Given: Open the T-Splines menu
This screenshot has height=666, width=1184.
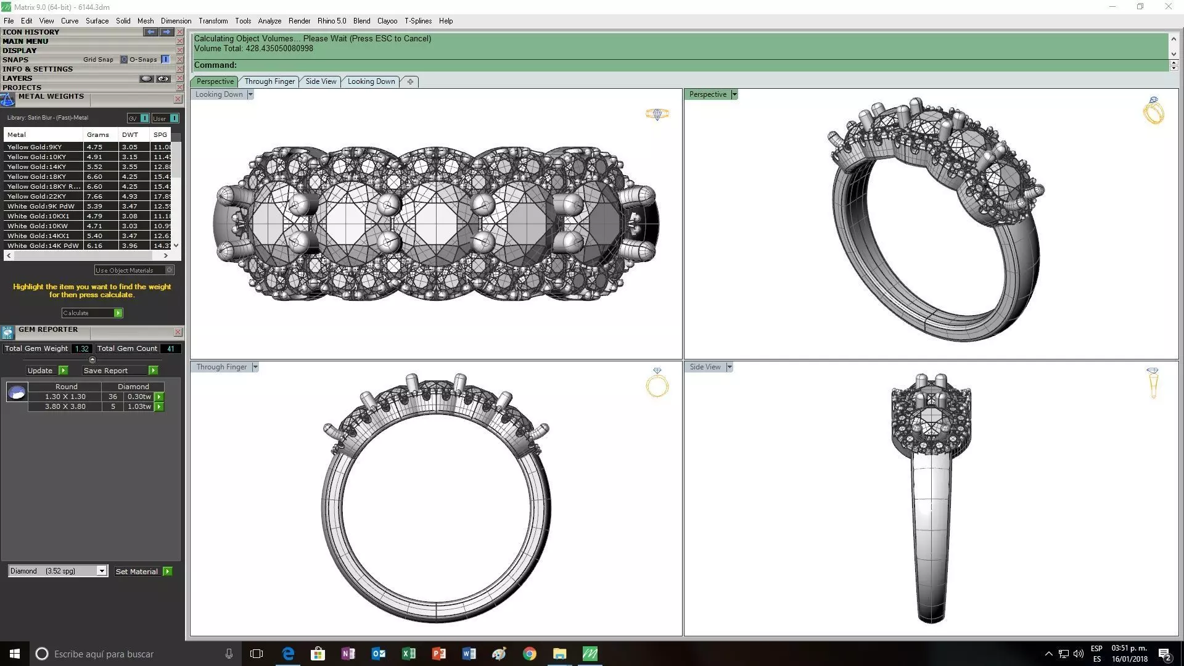Looking at the screenshot, I should tap(417, 21).
